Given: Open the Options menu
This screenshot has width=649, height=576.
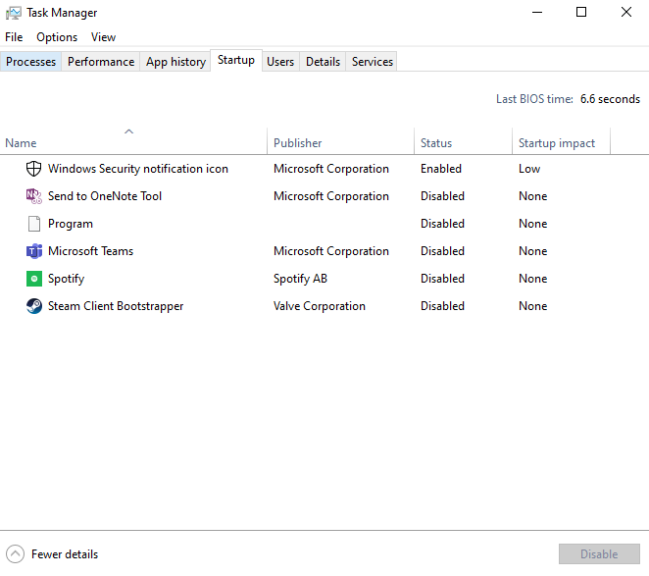Looking at the screenshot, I should (x=57, y=37).
